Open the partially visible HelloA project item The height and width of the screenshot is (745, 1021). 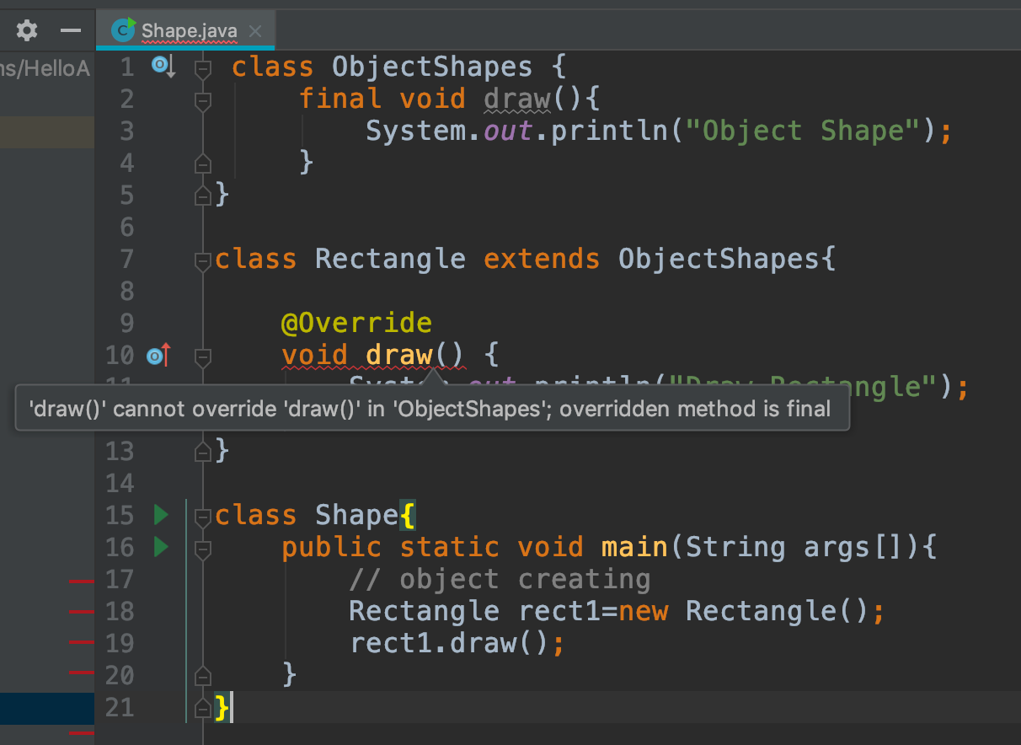click(46, 67)
